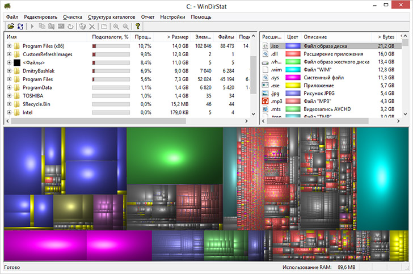
Task: Click the red X delete toolbar icon
Action: click(92, 27)
